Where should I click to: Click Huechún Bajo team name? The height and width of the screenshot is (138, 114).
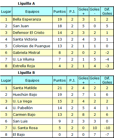[x=25, y=94]
